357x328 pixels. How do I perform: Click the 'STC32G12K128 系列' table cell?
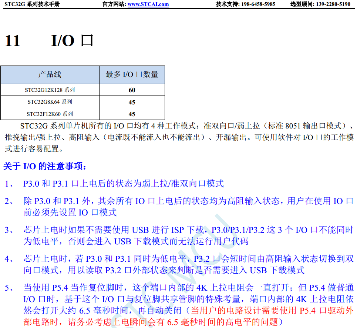[x=50, y=90]
